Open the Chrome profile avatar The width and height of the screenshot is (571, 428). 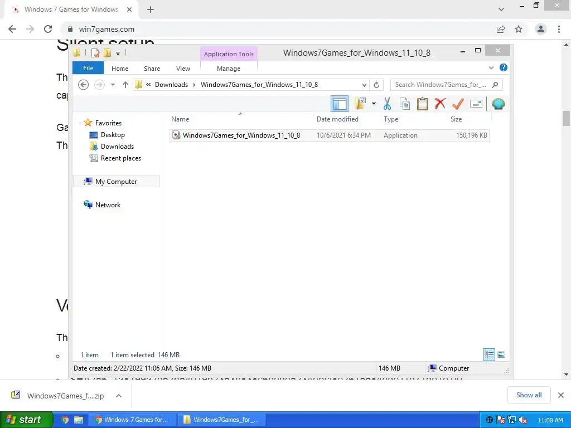pos(541,29)
